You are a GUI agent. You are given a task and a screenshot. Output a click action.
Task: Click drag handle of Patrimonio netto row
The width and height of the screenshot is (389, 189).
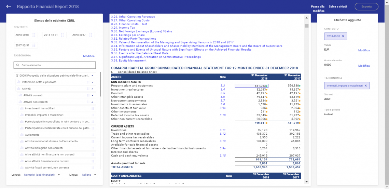pyautogui.click(x=88, y=82)
